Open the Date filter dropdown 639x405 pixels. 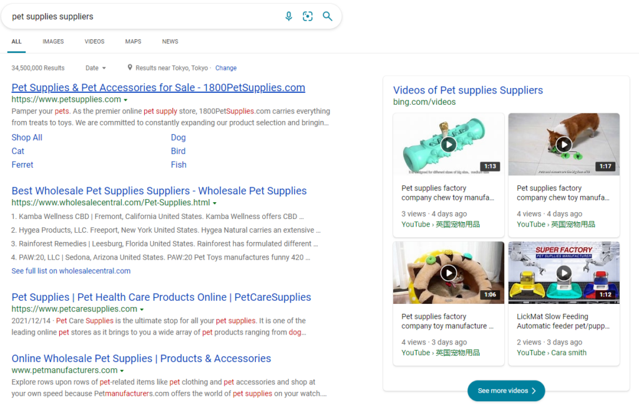coord(95,68)
